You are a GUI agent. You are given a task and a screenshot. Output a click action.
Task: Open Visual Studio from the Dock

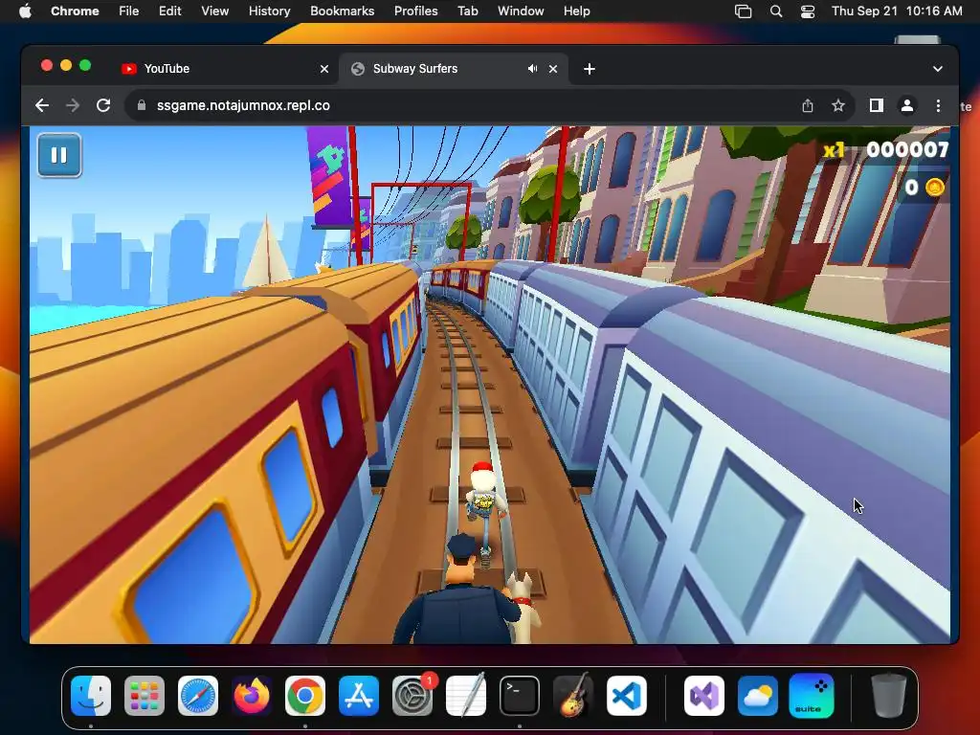[x=704, y=695]
